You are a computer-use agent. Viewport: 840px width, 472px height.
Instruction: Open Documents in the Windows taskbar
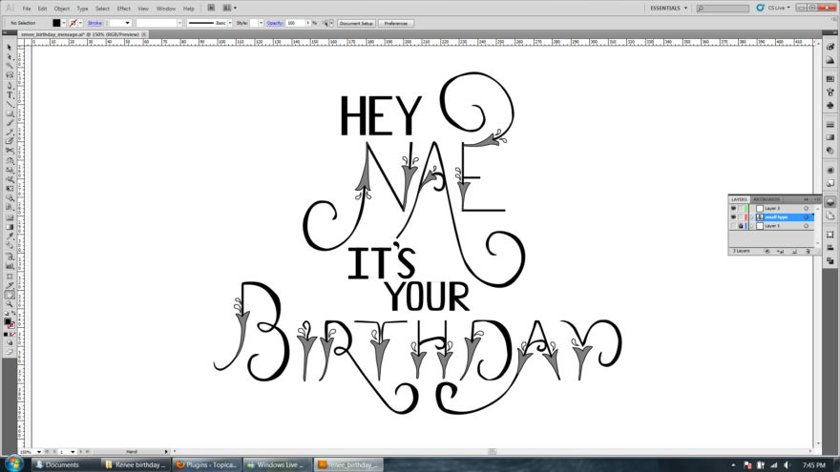(66, 464)
